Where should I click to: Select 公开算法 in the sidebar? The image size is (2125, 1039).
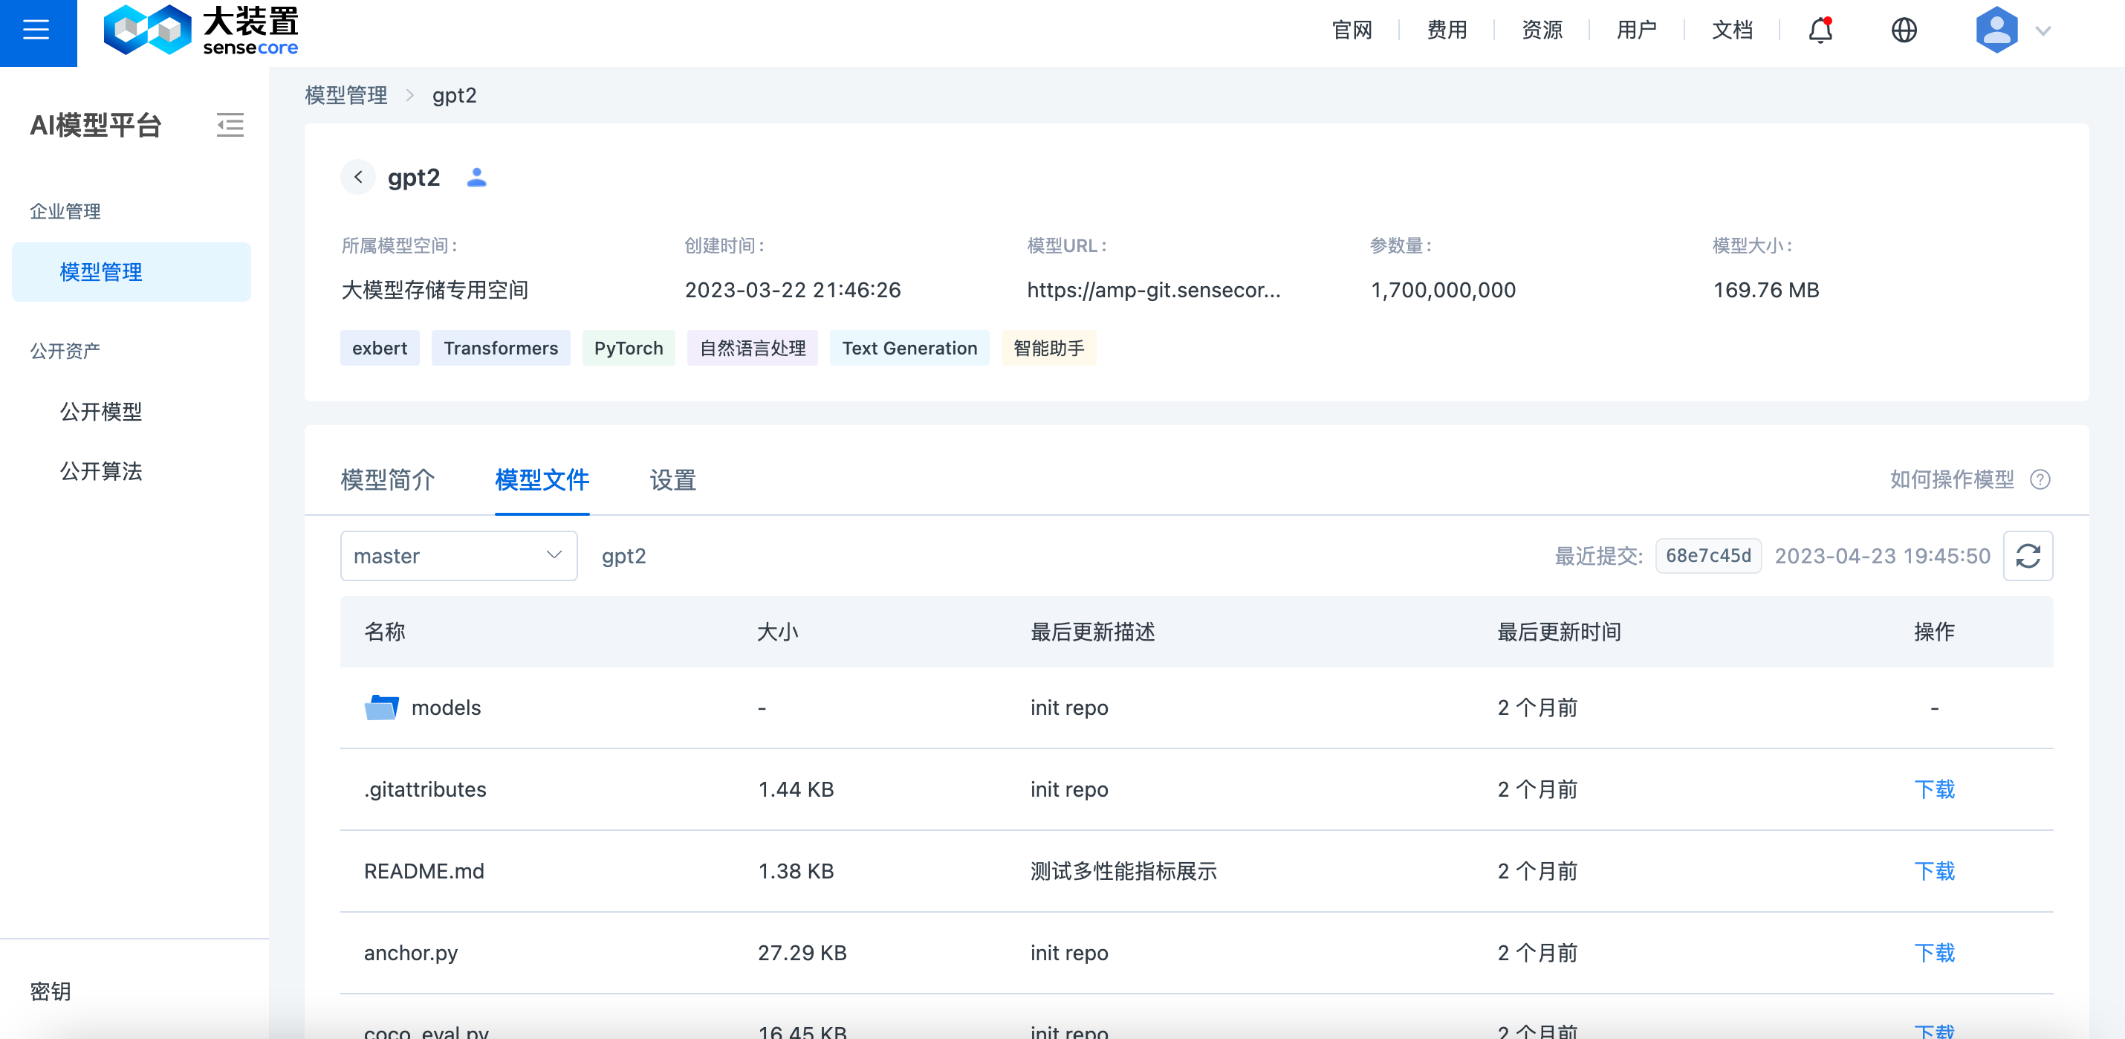tap(100, 471)
